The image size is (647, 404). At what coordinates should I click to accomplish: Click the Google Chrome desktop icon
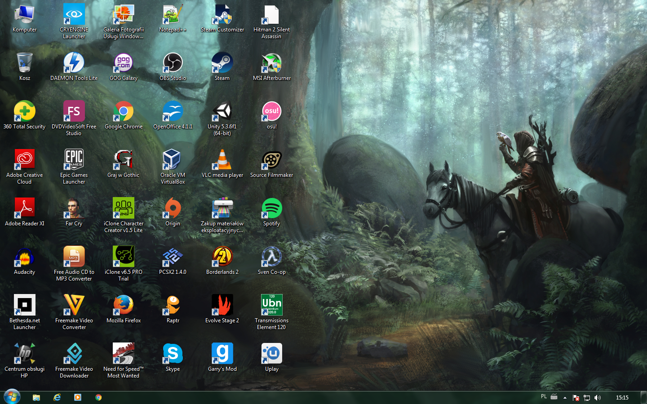click(124, 115)
